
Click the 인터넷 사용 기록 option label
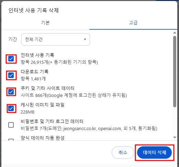pyautogui.click(x=37, y=55)
